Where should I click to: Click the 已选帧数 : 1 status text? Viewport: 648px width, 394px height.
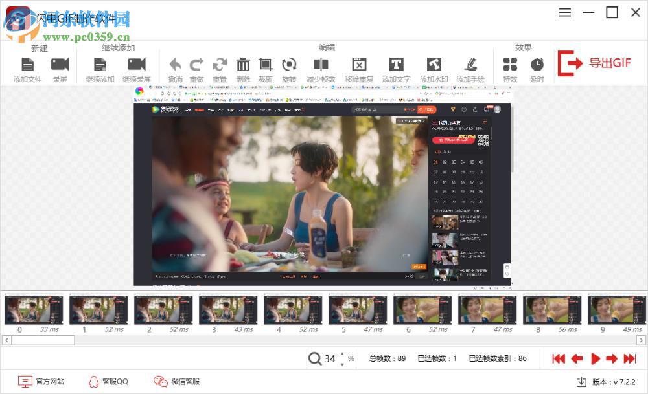pyautogui.click(x=437, y=358)
